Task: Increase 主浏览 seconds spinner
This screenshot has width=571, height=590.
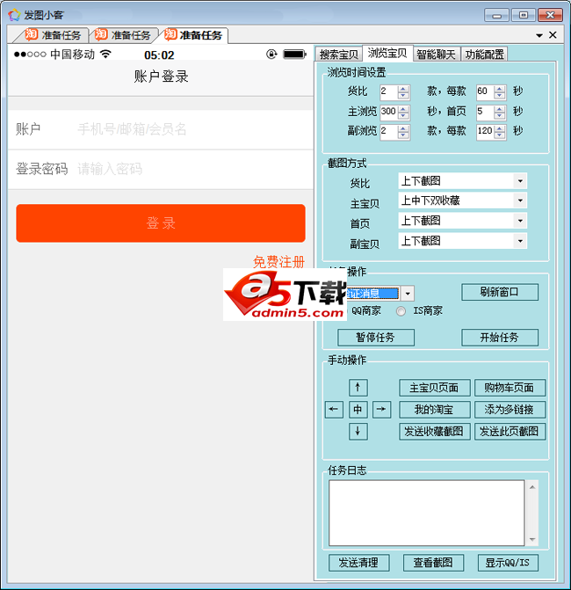Action: [403, 109]
